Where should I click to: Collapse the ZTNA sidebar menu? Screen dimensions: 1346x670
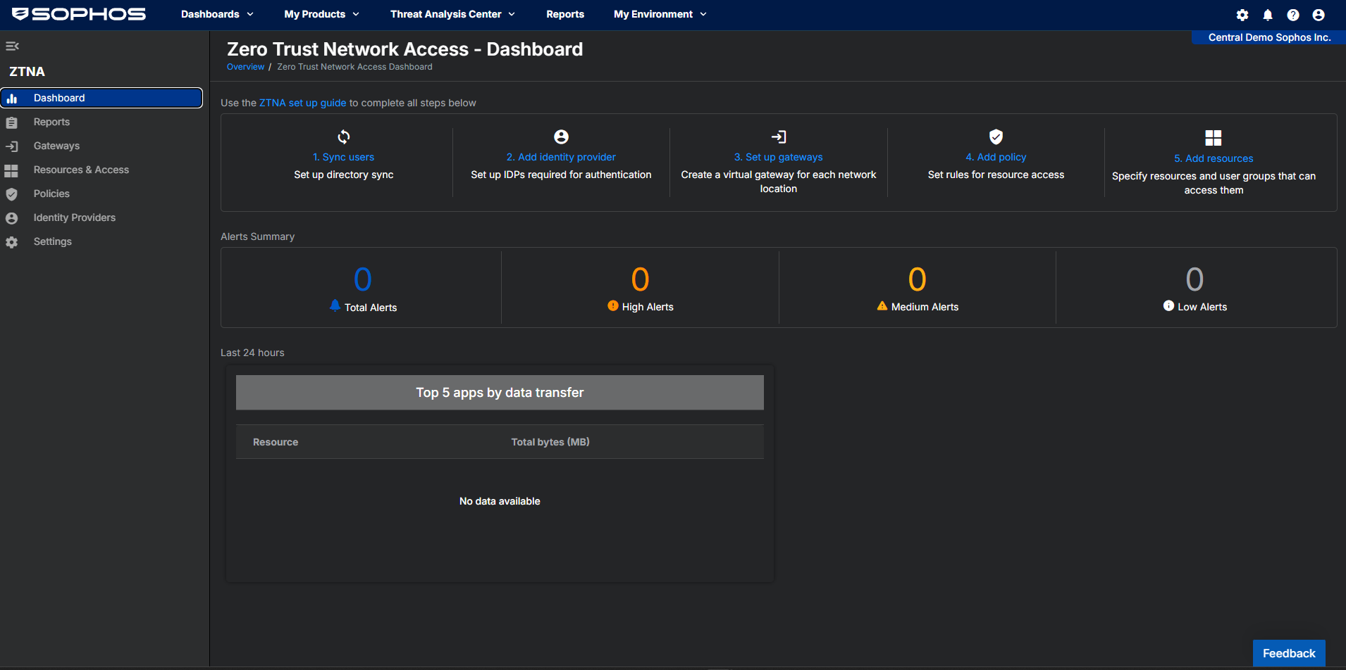click(x=12, y=46)
